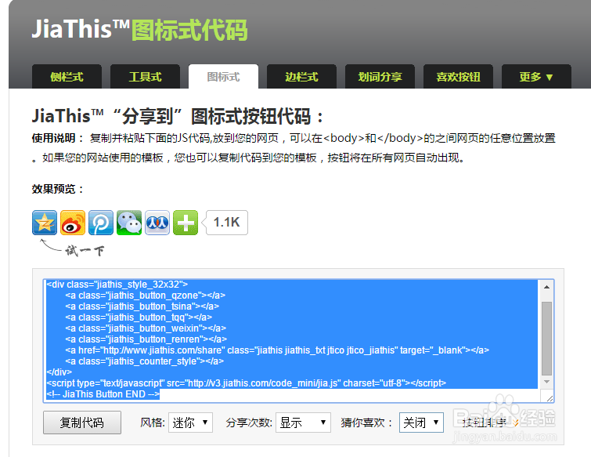Click the 1.1K share counter bubble

(225, 223)
